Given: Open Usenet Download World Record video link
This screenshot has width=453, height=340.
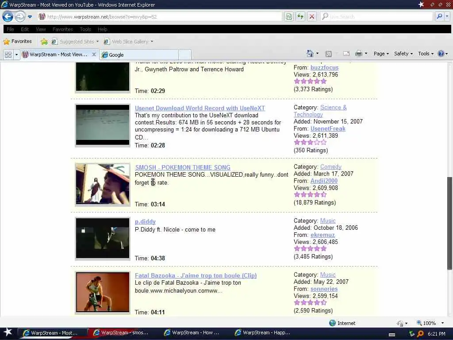Looking at the screenshot, I should pos(200,108).
